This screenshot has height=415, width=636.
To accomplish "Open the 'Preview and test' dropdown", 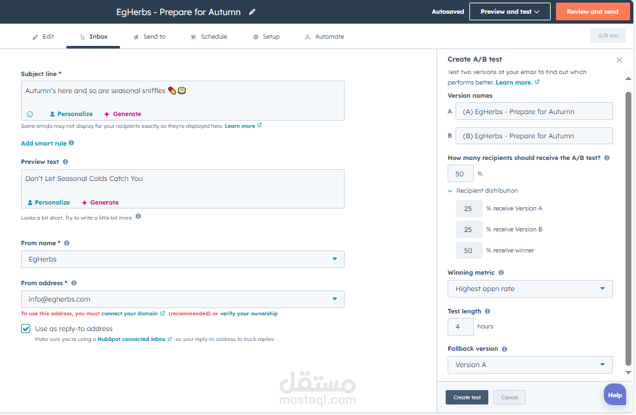I will [510, 12].
